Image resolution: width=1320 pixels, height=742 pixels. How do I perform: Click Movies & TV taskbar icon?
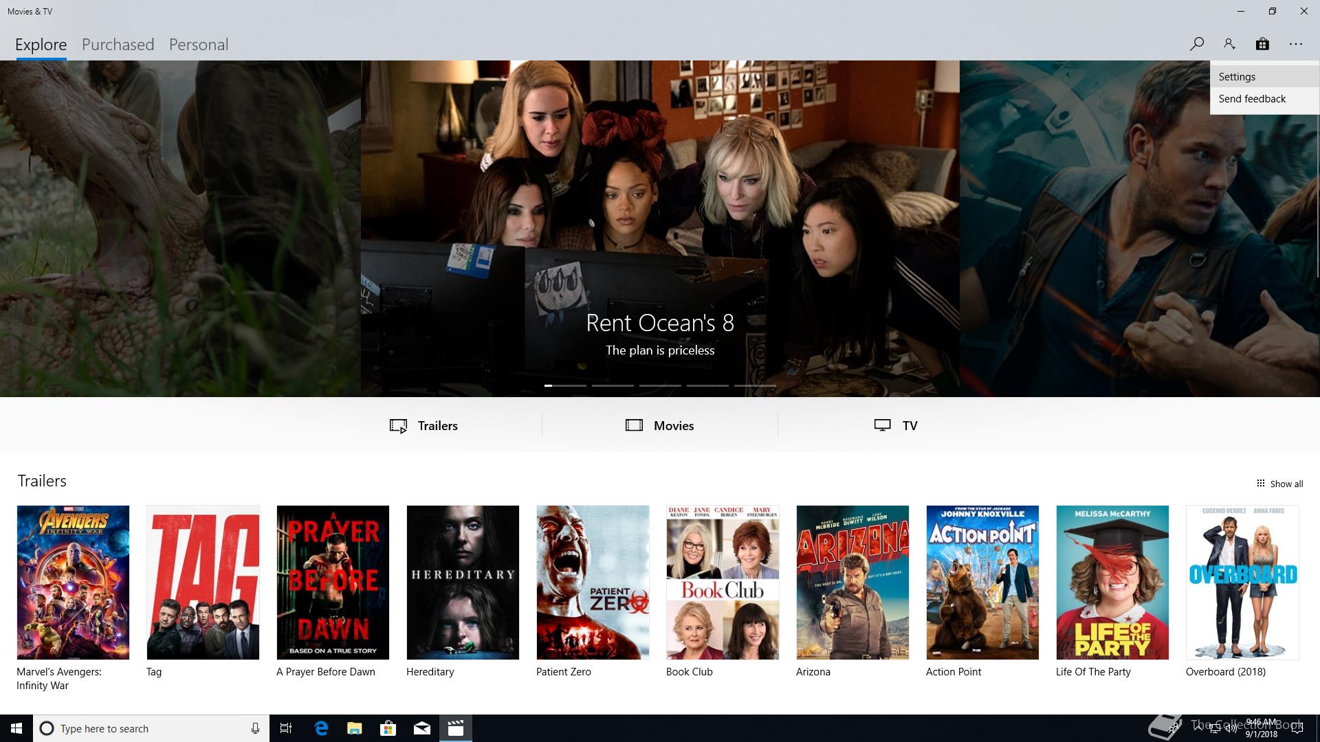456,728
